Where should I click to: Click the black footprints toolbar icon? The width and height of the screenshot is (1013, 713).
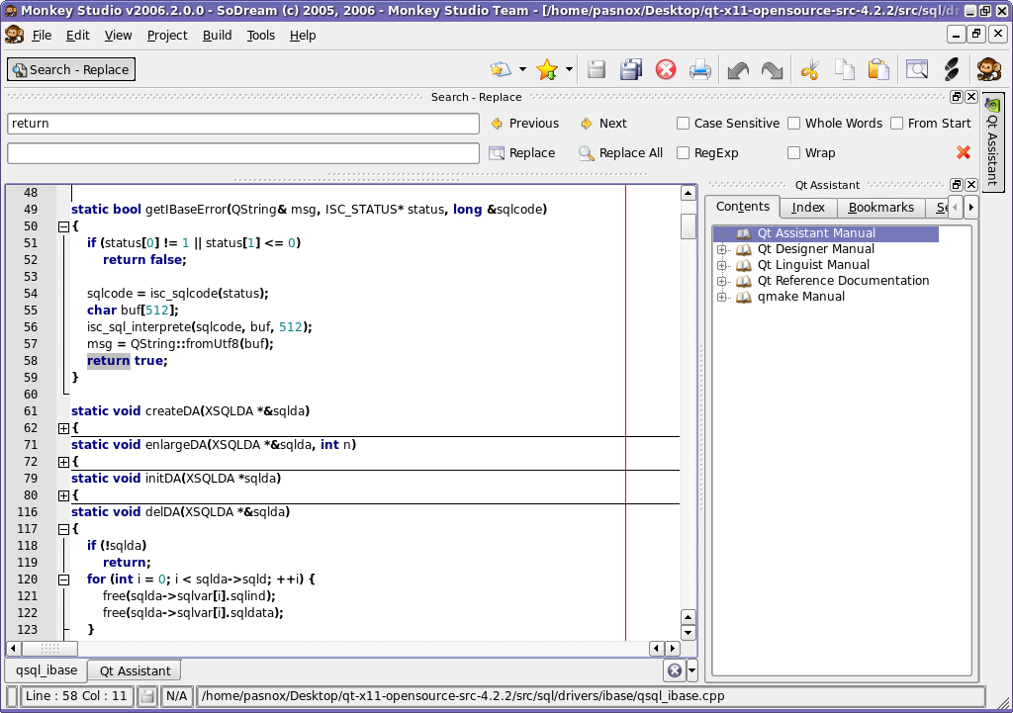click(952, 69)
